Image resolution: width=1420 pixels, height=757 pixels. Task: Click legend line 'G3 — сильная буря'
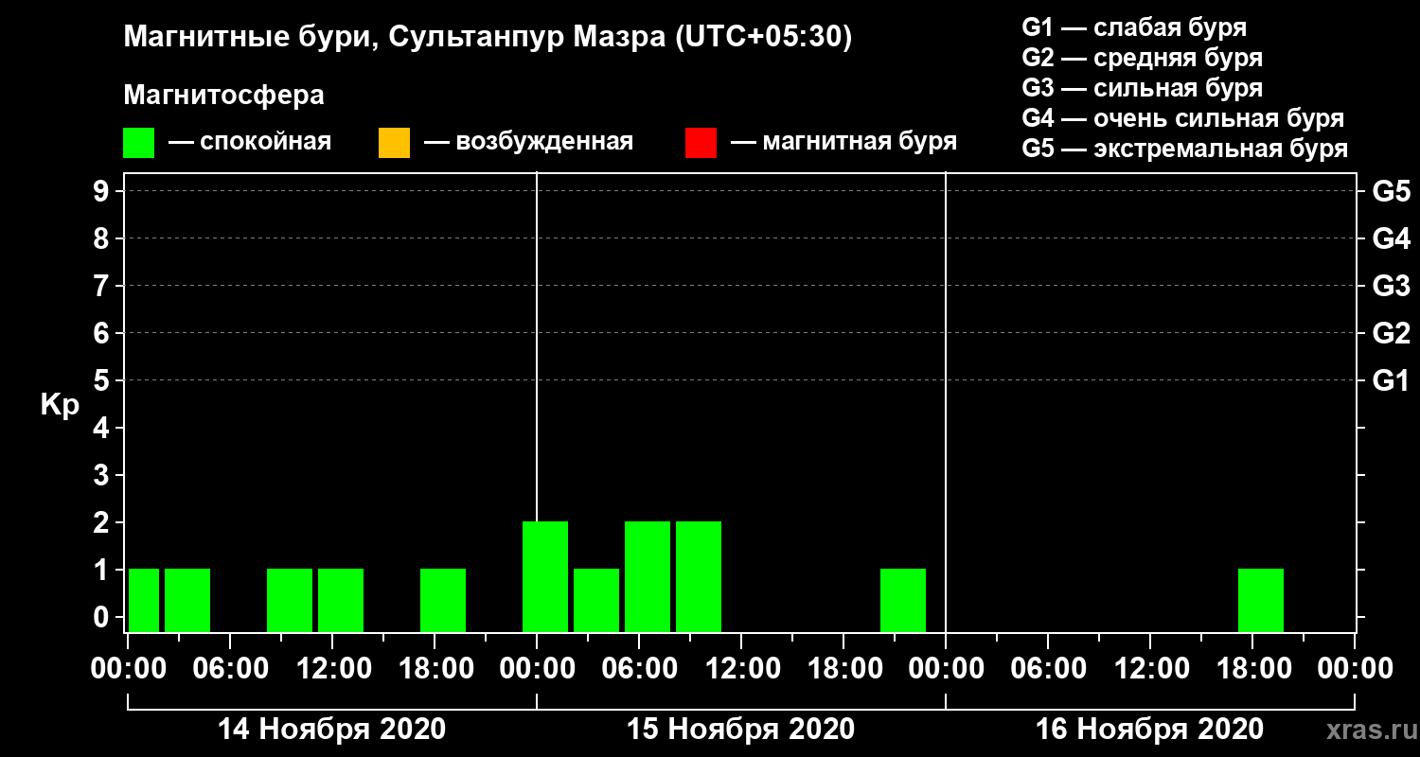pos(1143,88)
